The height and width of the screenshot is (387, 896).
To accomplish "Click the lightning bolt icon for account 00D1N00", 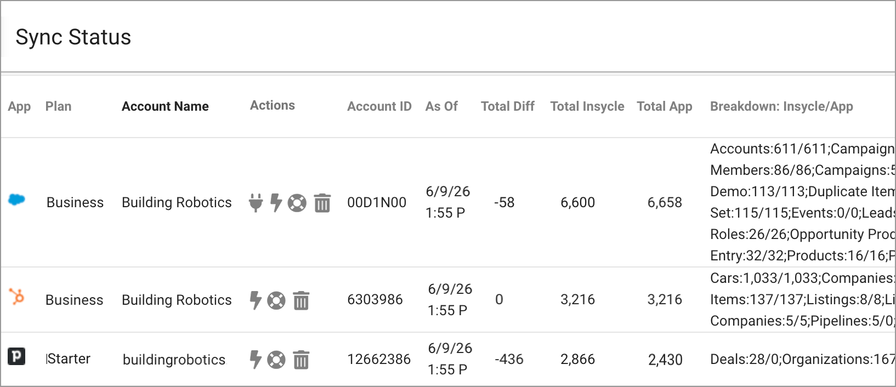I will click(276, 202).
